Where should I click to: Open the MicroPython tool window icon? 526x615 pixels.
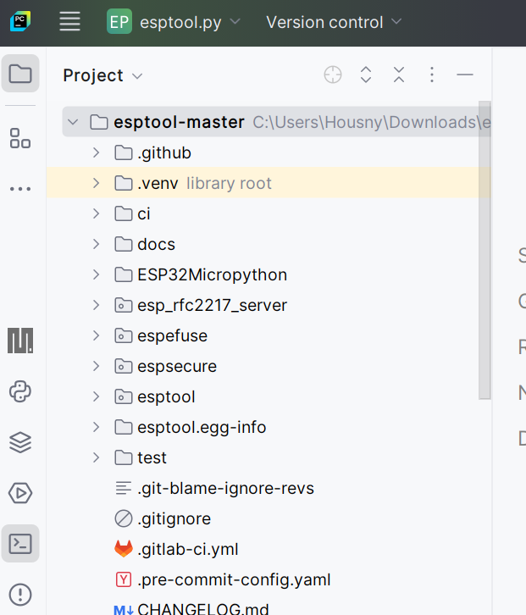point(20,341)
